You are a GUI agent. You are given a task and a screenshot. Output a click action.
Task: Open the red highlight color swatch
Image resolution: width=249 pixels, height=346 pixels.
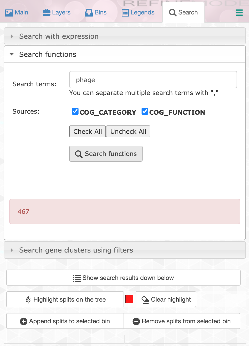[129, 299]
